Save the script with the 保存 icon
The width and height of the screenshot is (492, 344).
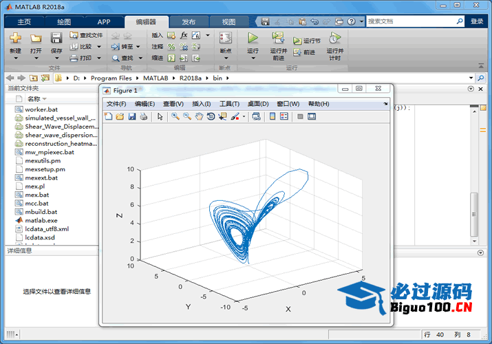56,39
